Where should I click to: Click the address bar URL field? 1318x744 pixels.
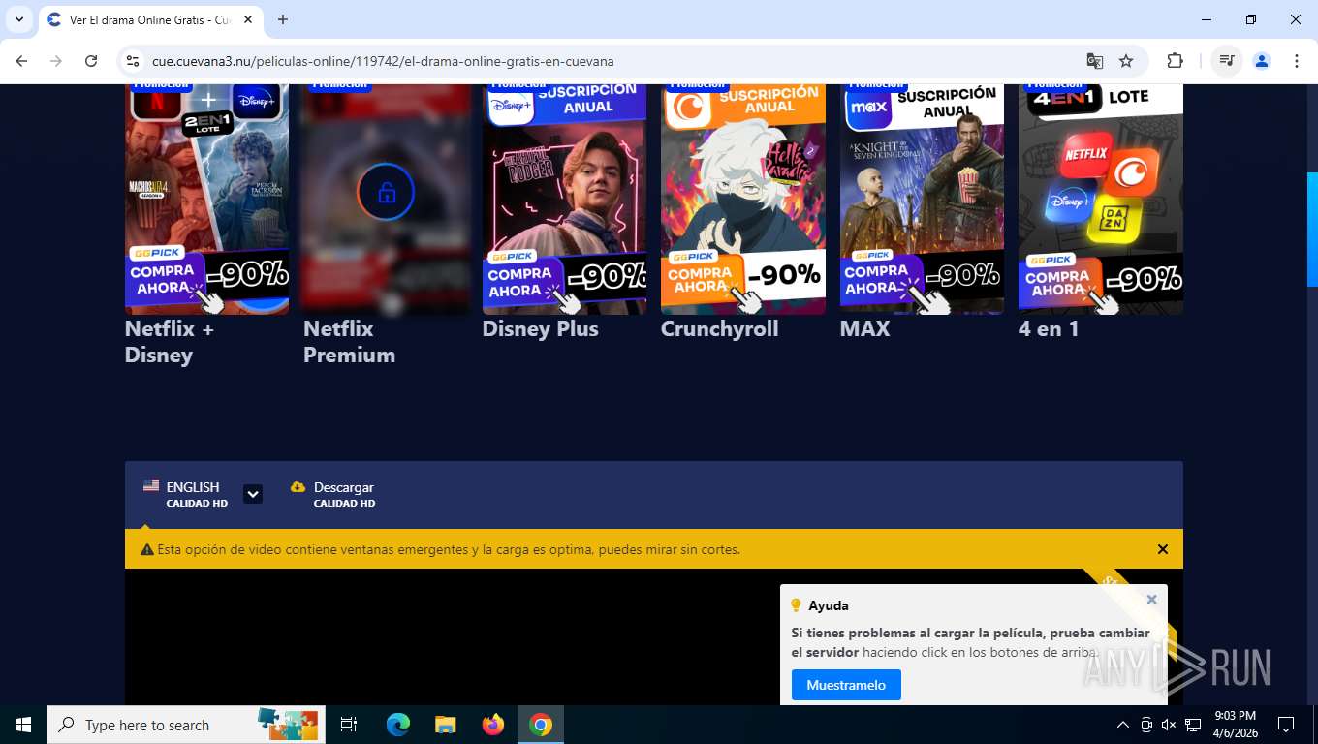click(611, 61)
